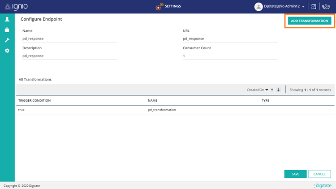This screenshot has height=189, width=336.
Task: Sort records in descending order arrow
Action: coord(278,90)
